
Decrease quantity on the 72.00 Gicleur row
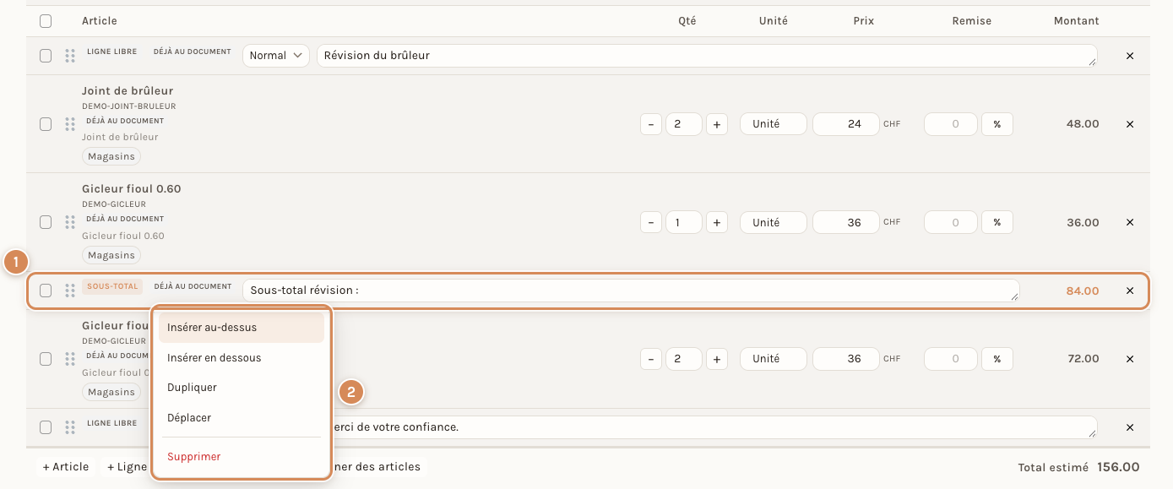[651, 359]
